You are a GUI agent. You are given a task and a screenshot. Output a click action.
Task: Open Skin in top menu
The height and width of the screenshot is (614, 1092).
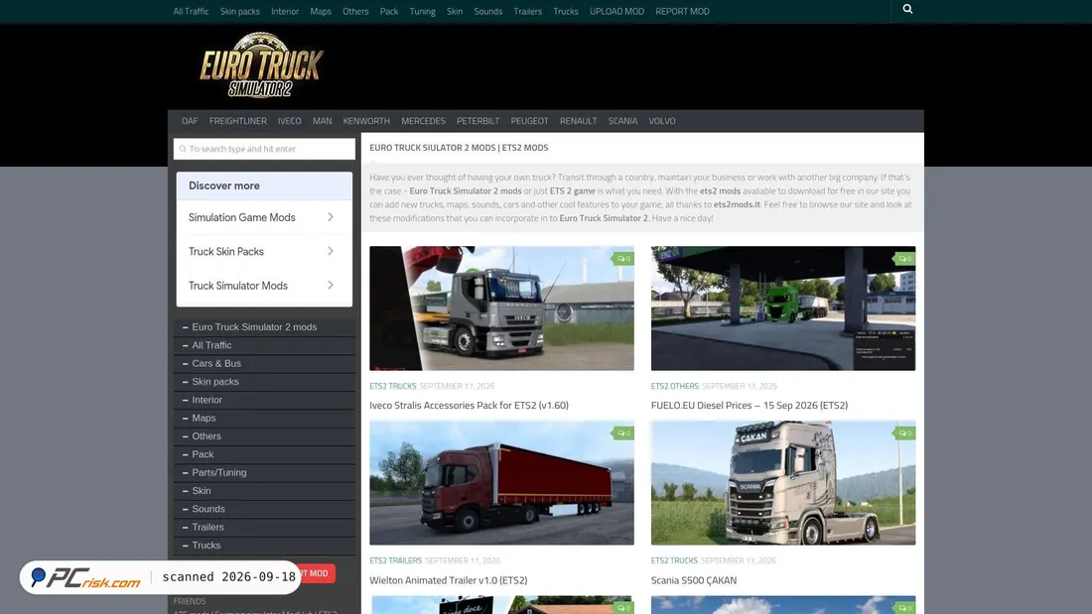tap(454, 11)
